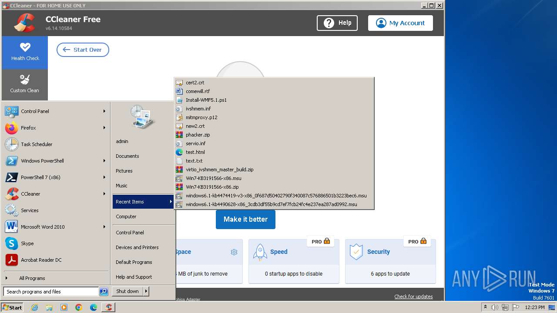The image size is (557, 313).
Task: Launch CCleaner from Start menu
Action: [56, 194]
